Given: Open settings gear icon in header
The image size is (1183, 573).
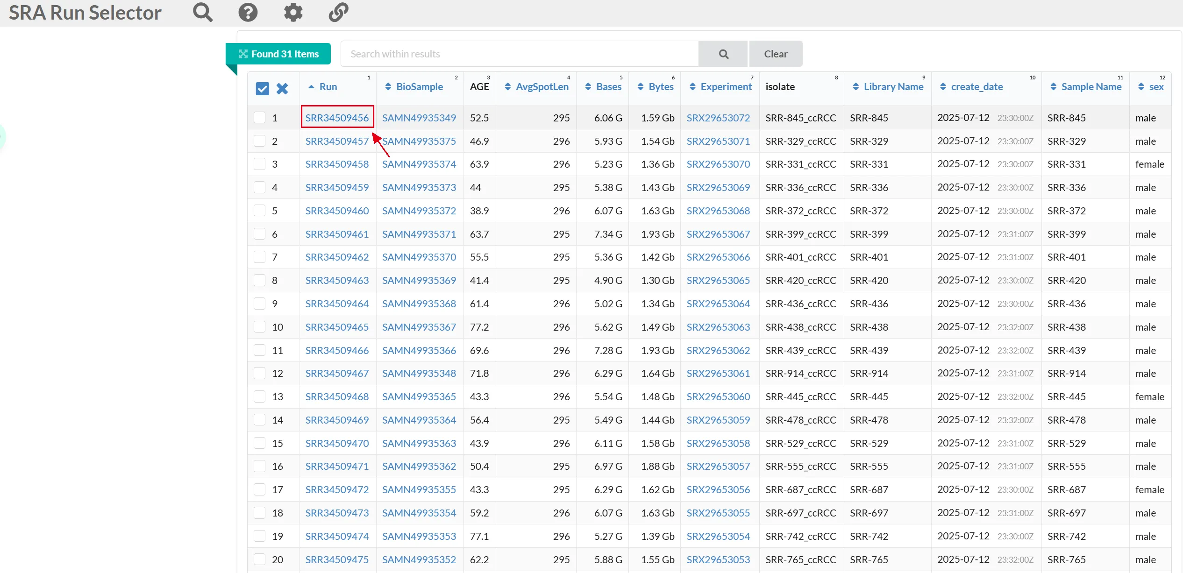Looking at the screenshot, I should coord(293,12).
